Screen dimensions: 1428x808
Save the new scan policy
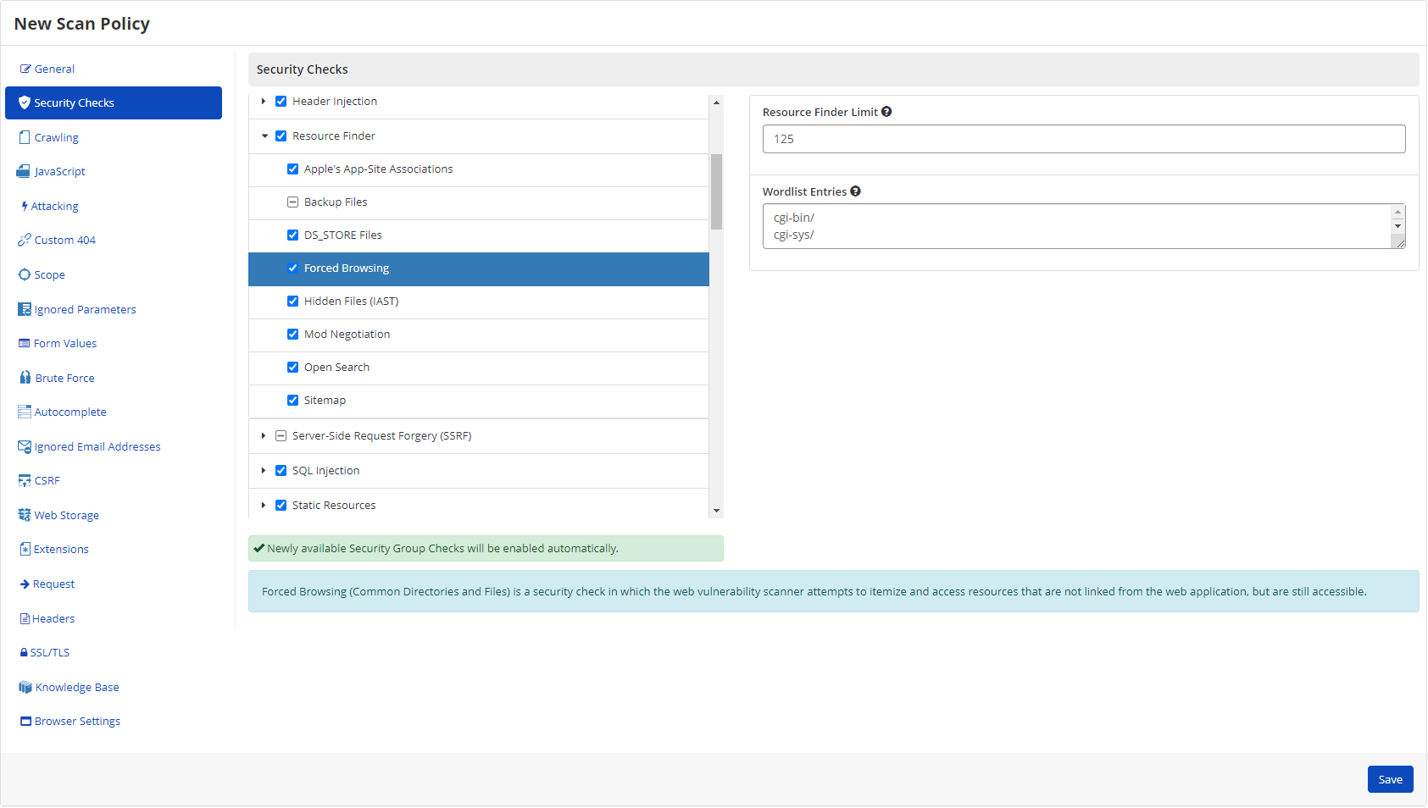(1390, 779)
